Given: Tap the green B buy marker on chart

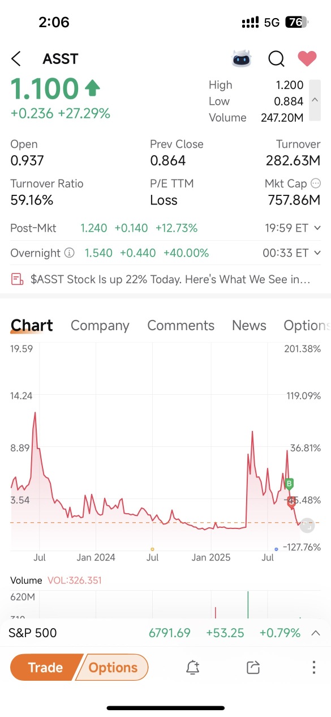Looking at the screenshot, I should click(289, 484).
